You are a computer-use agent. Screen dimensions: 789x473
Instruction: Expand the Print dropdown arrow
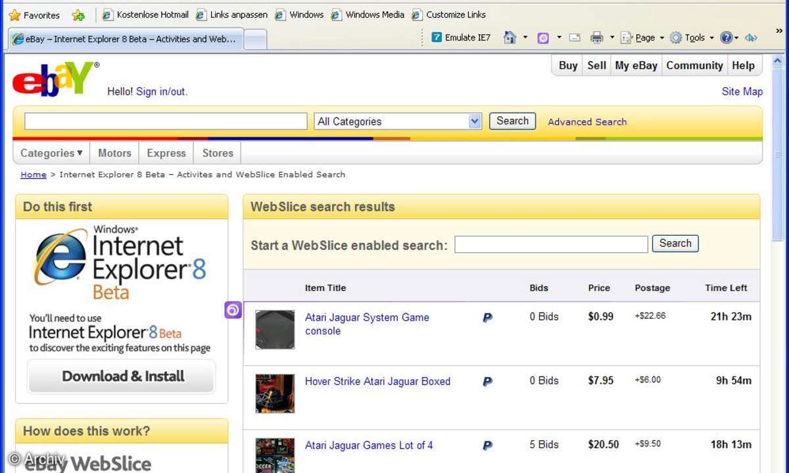[x=612, y=37]
